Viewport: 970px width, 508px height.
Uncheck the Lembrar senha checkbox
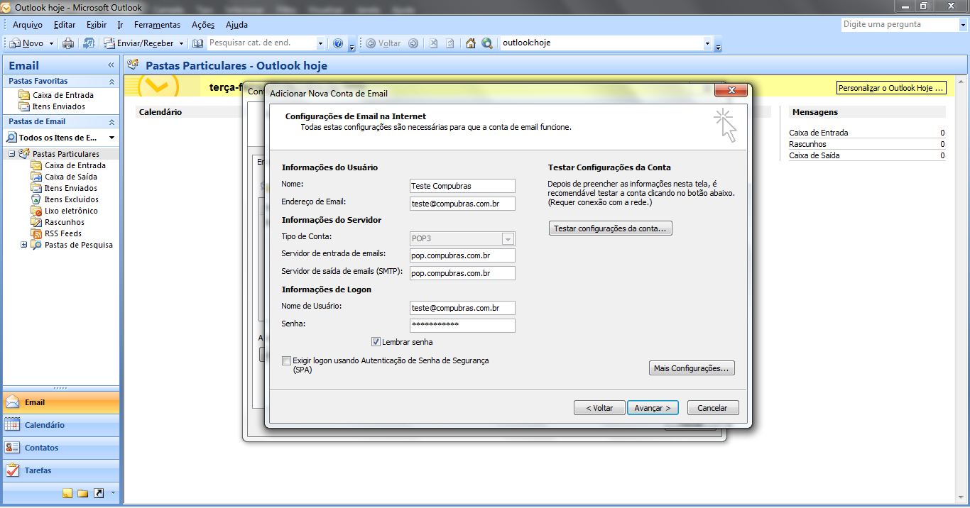click(376, 342)
